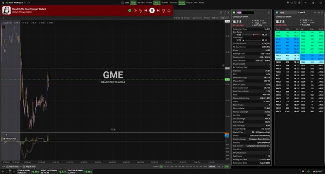This screenshot has width=325, height=174.
Task: Click the 52W Range slider in Quote panel
Action: pos(251,40)
